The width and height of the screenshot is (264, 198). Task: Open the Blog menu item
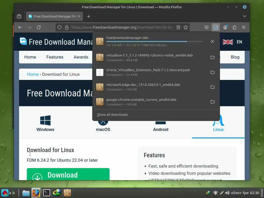click(x=235, y=57)
